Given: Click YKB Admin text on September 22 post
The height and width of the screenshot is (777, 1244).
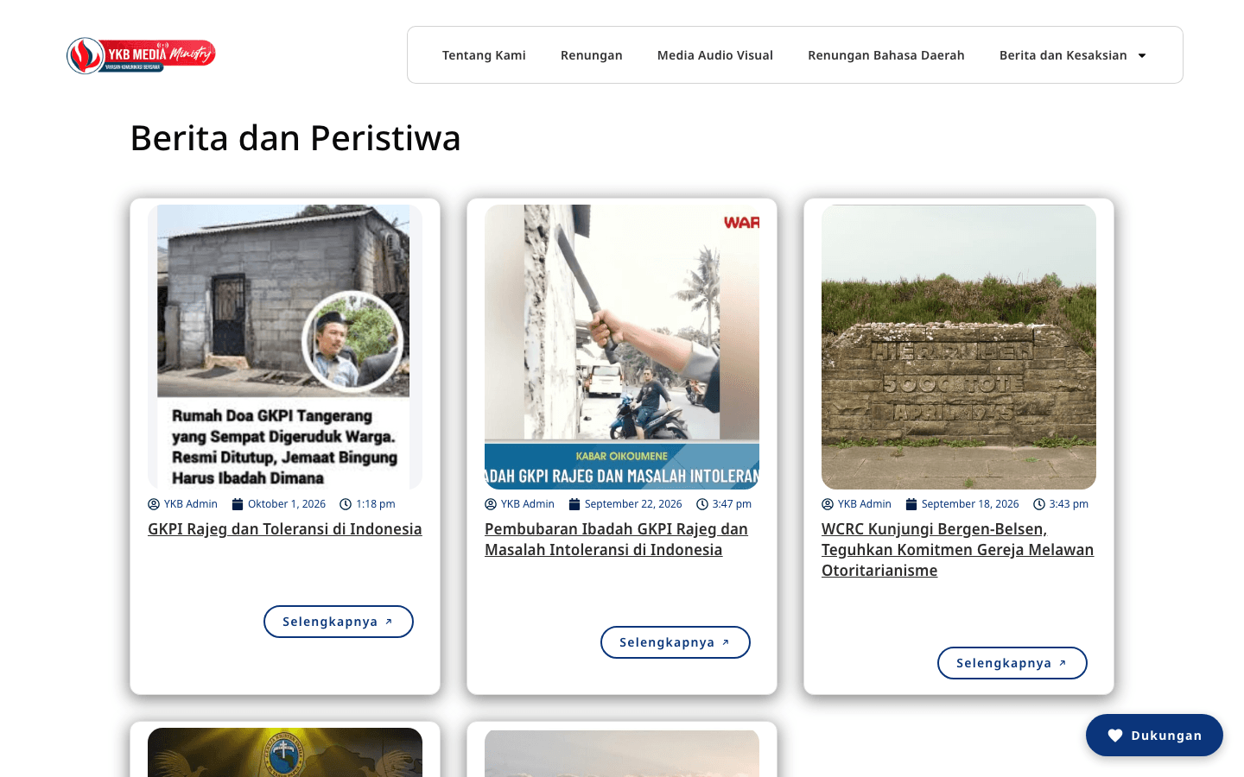Looking at the screenshot, I should 528,504.
